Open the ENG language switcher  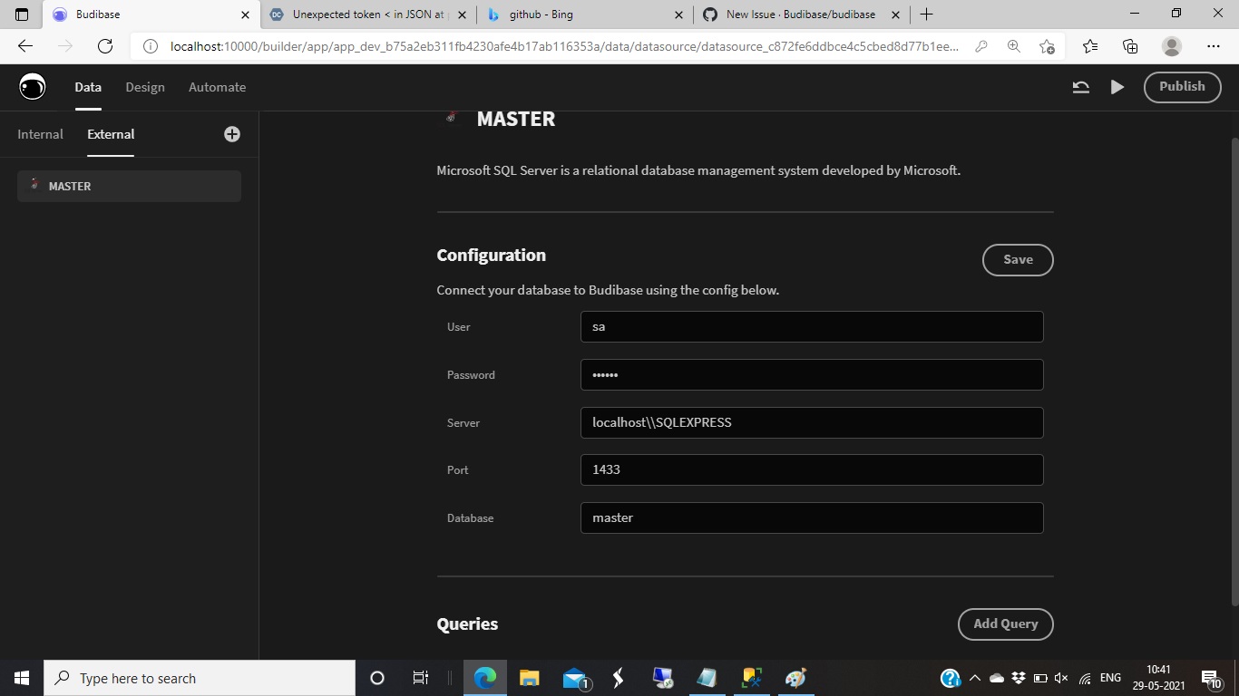pos(1110,677)
